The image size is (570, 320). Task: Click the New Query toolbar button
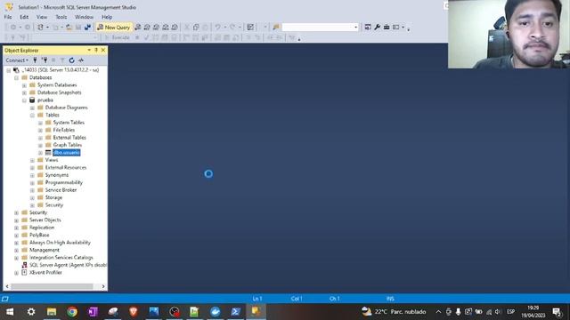point(114,28)
